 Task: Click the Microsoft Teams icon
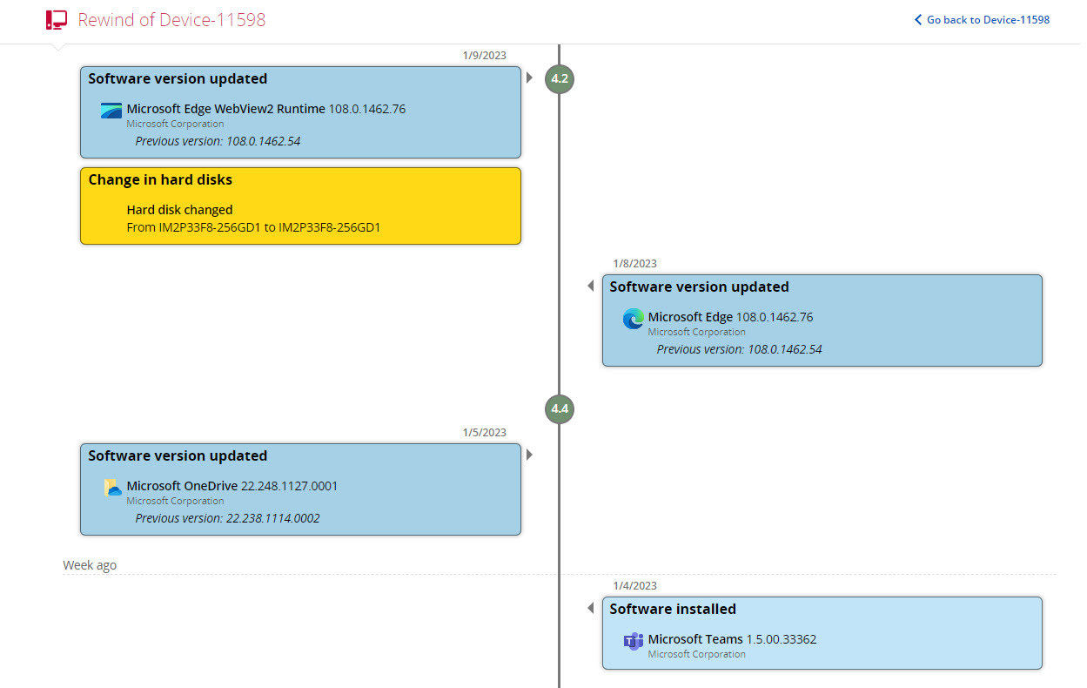pos(634,641)
